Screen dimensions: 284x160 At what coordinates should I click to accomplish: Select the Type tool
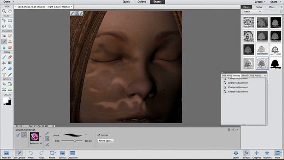point(4,75)
